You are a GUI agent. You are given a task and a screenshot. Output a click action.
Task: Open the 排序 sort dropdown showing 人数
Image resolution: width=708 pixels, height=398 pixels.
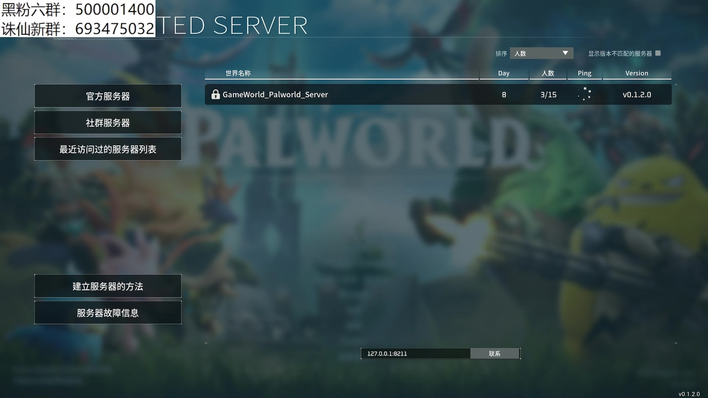[x=541, y=53]
